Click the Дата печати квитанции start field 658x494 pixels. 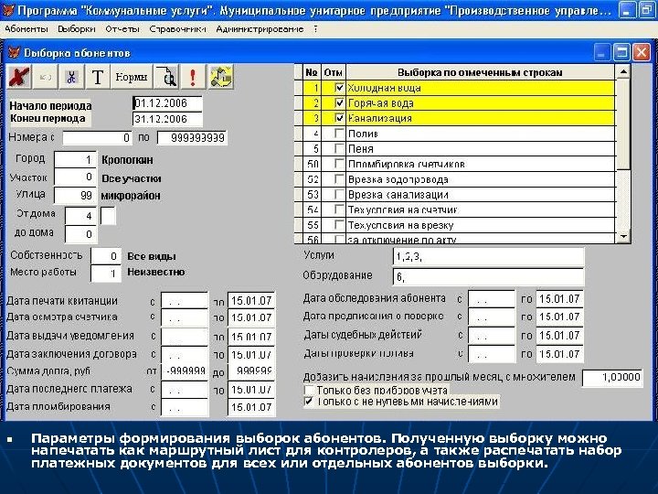pos(185,301)
